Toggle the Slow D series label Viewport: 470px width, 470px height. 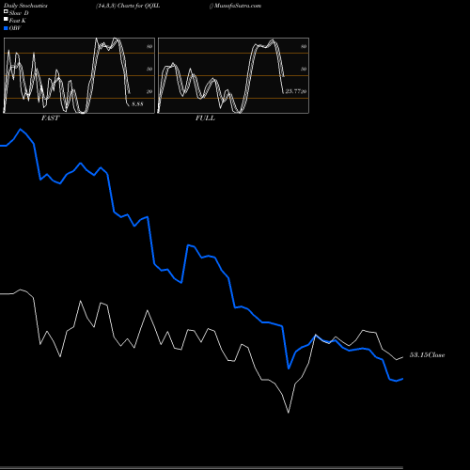(19, 13)
